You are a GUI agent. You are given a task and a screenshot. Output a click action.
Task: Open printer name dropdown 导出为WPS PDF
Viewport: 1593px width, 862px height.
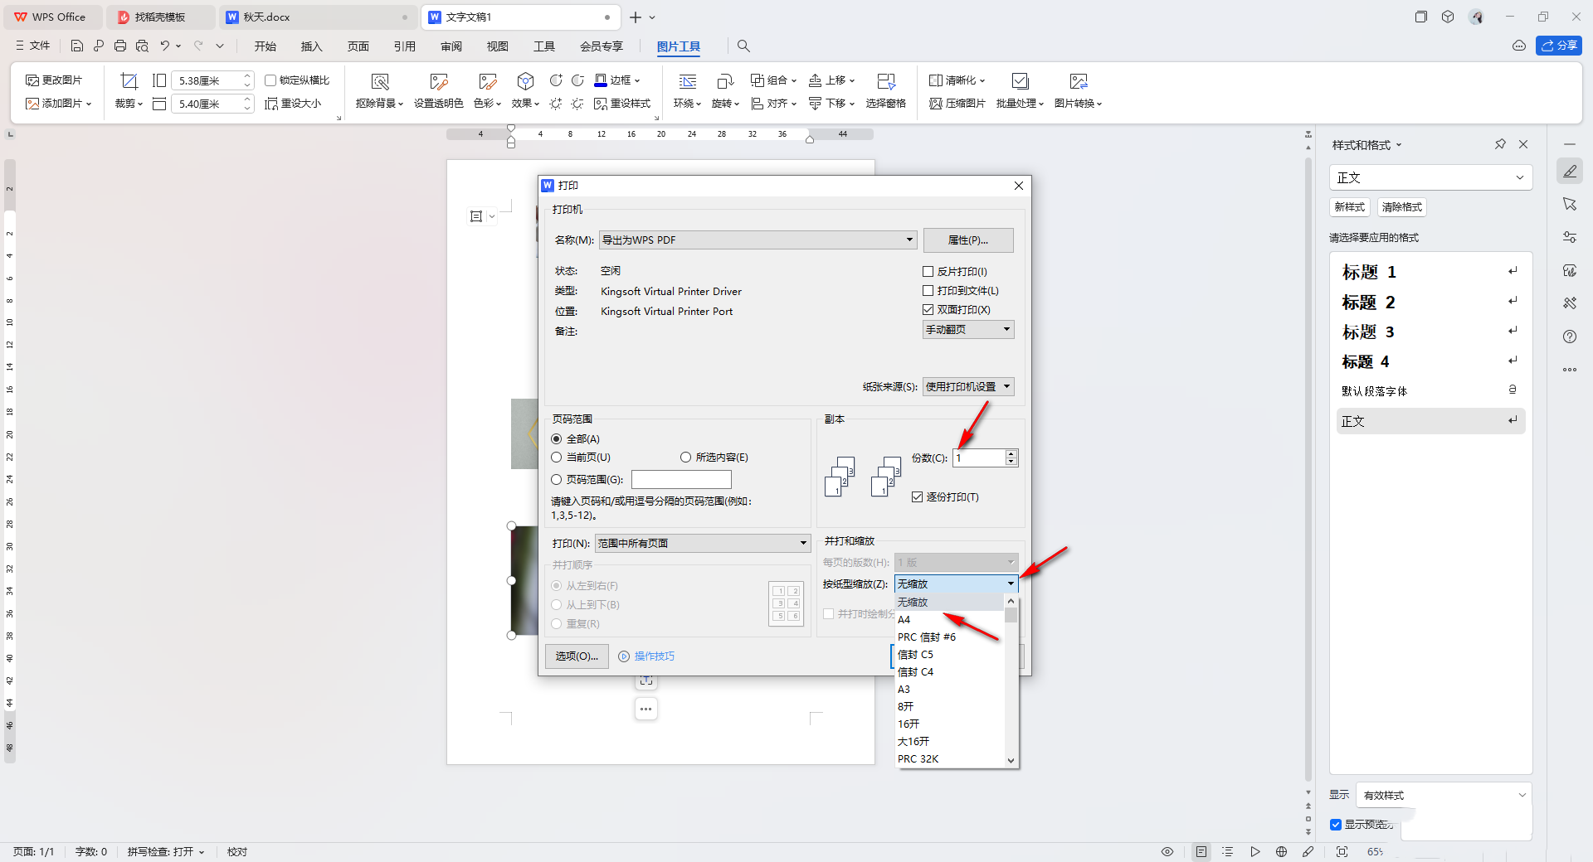point(758,240)
